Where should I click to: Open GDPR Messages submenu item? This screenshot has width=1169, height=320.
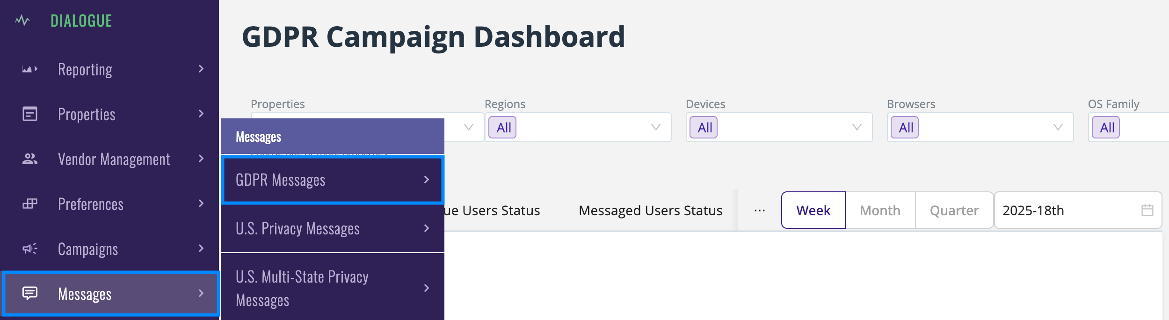click(x=332, y=180)
